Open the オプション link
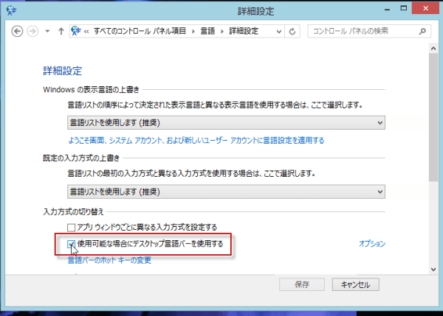The image size is (443, 316). 372,244
